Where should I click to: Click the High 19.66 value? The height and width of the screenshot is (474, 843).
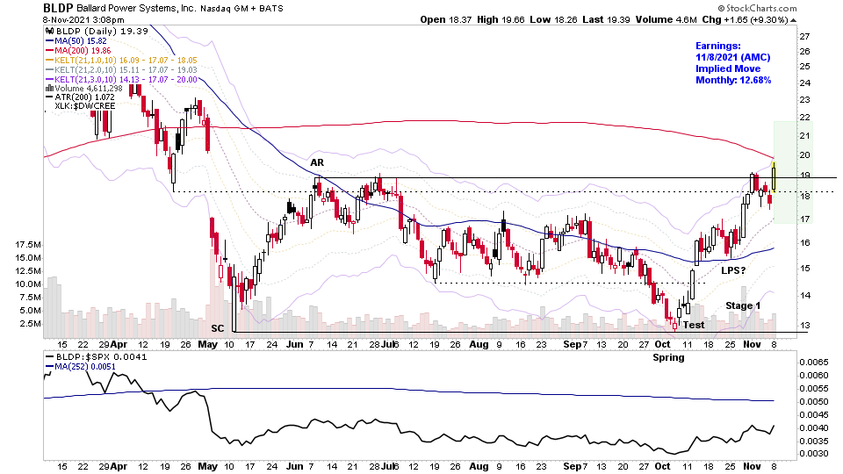tap(501, 20)
